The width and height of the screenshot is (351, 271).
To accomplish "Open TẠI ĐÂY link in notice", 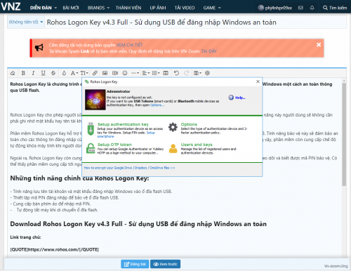I will click(x=209, y=51).
